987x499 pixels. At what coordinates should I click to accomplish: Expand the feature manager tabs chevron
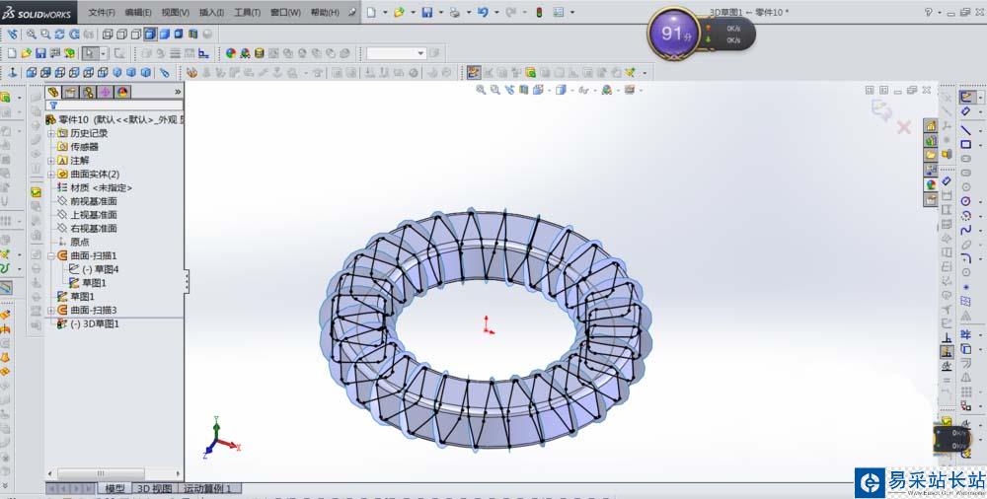[x=178, y=92]
